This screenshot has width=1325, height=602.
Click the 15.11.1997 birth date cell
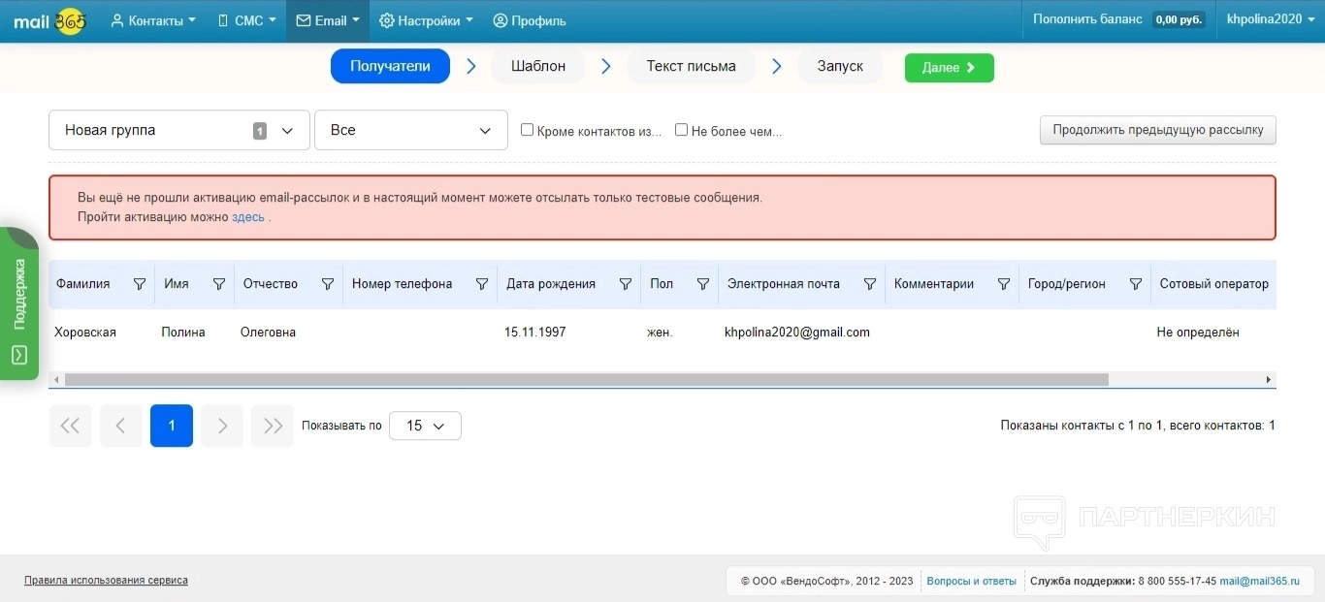(x=534, y=333)
